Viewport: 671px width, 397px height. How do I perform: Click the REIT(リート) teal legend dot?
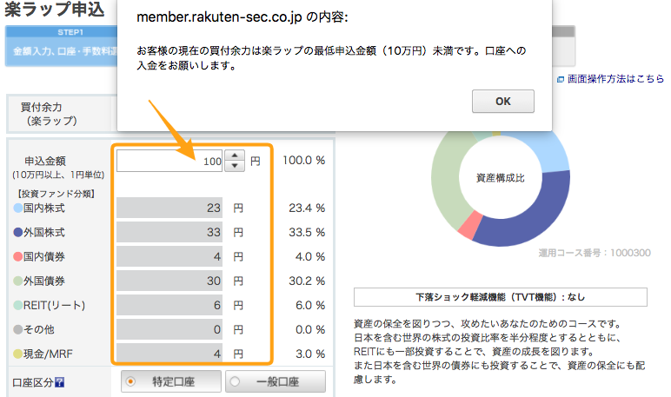[18, 305]
